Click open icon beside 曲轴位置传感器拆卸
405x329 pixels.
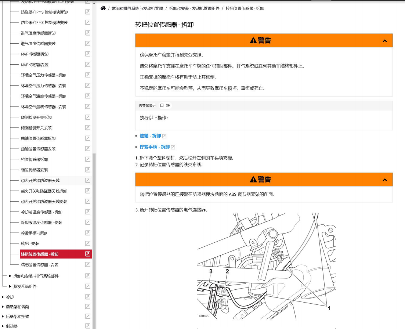[88, 138]
